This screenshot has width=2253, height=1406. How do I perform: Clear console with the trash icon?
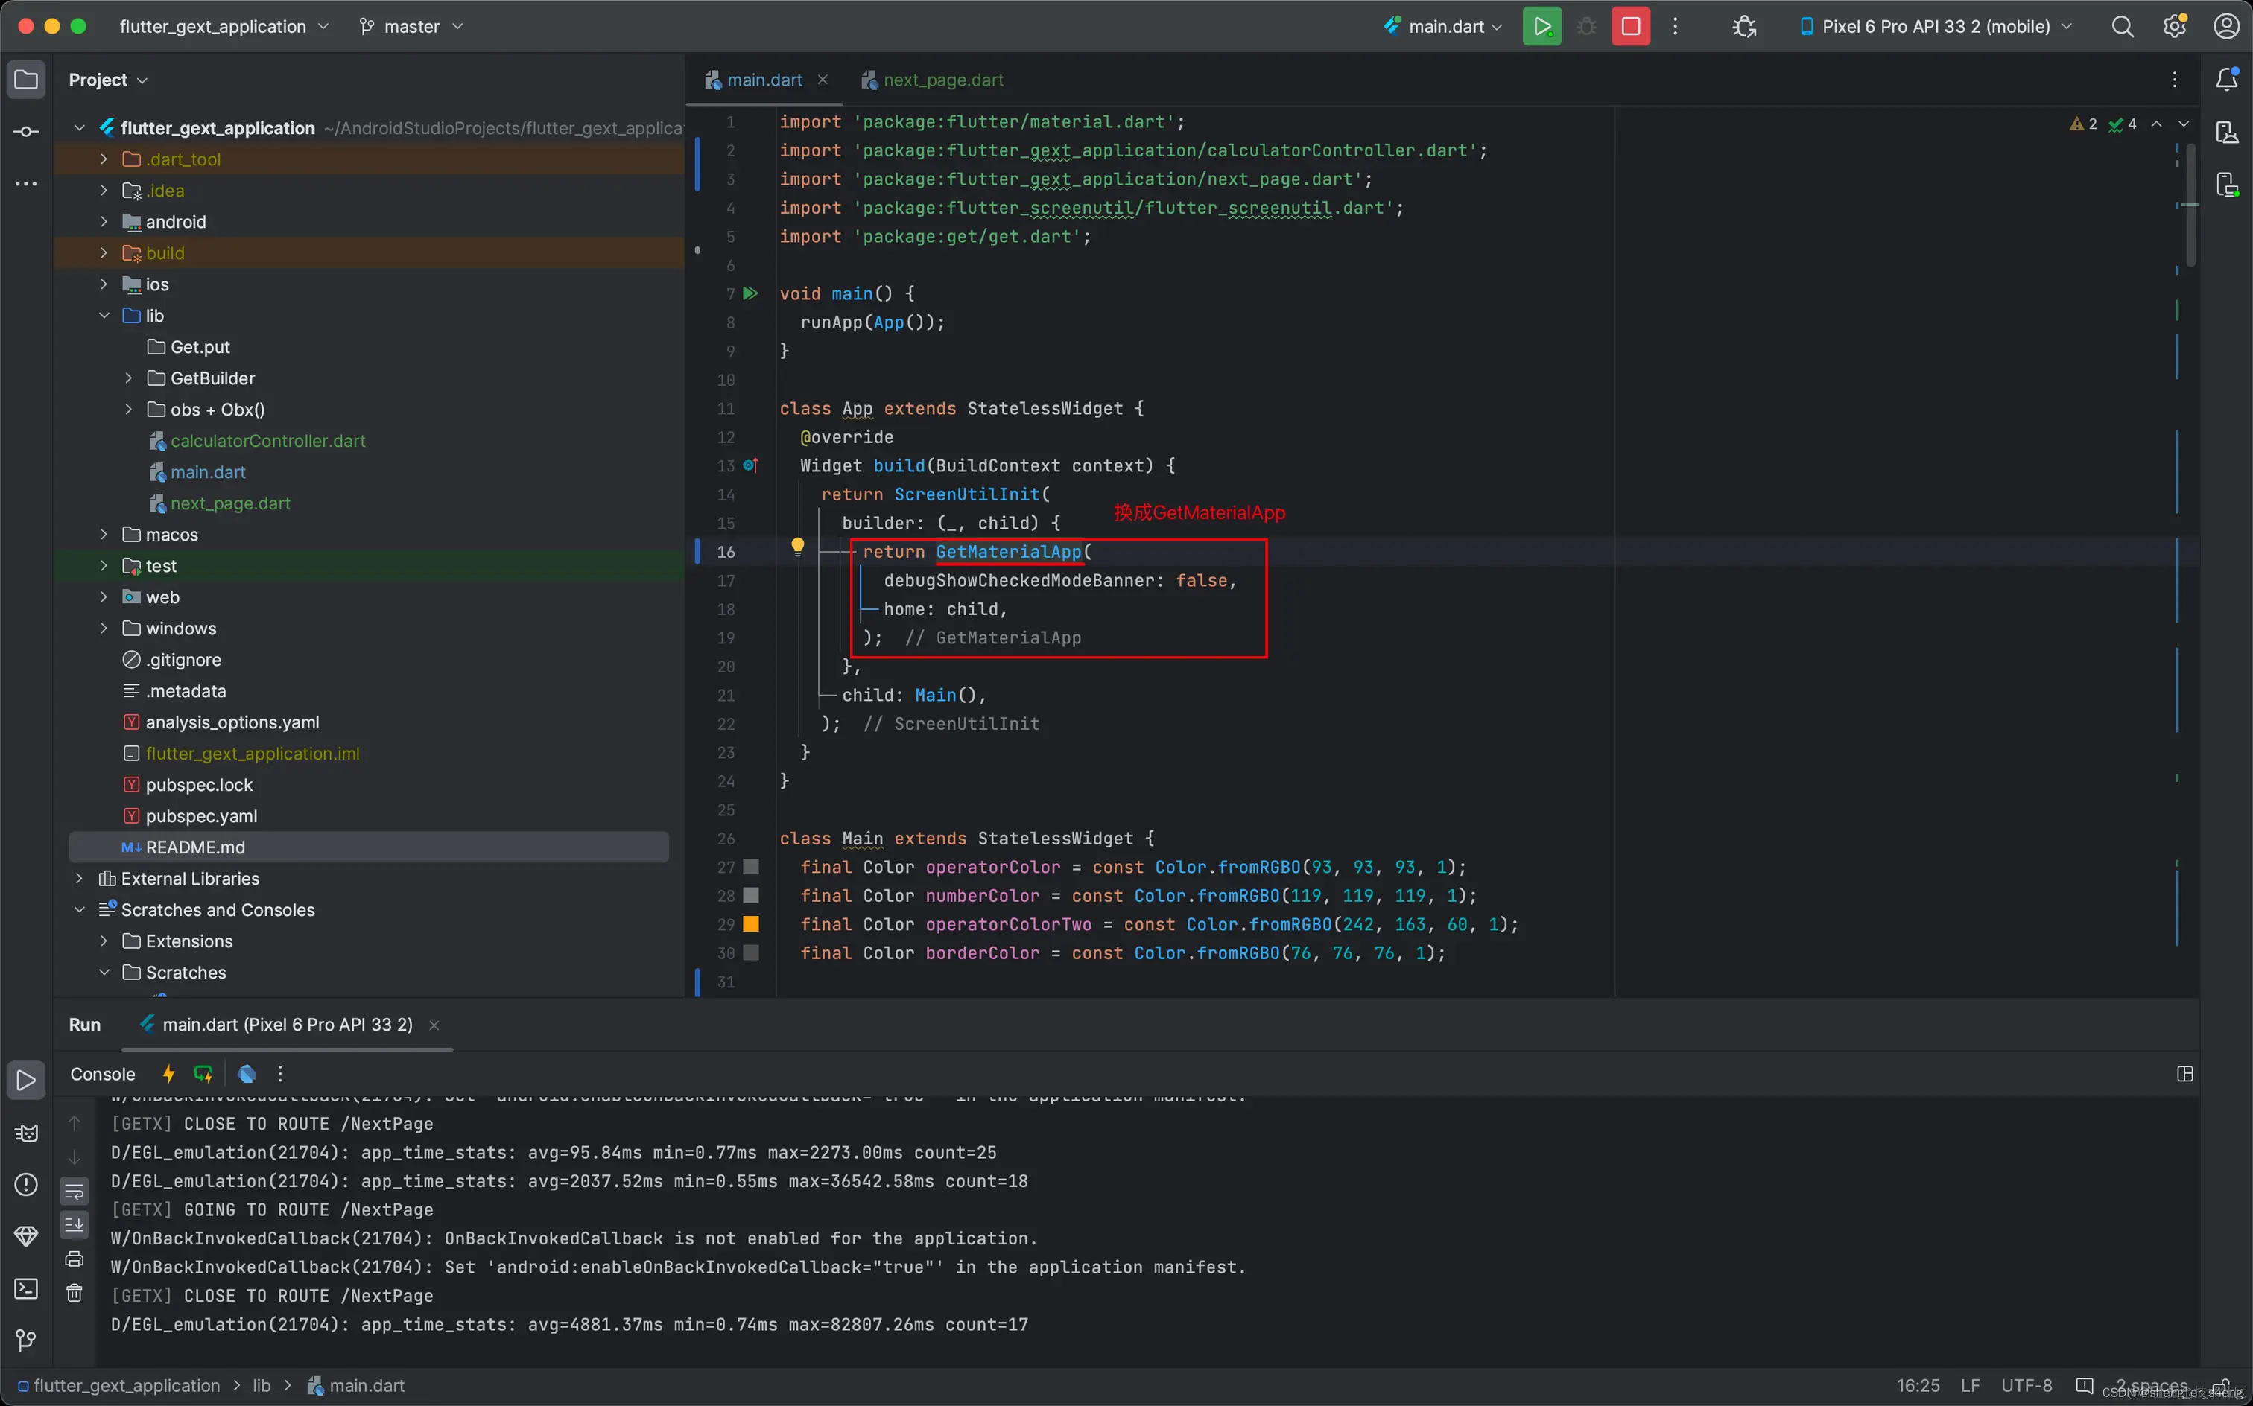75,1293
